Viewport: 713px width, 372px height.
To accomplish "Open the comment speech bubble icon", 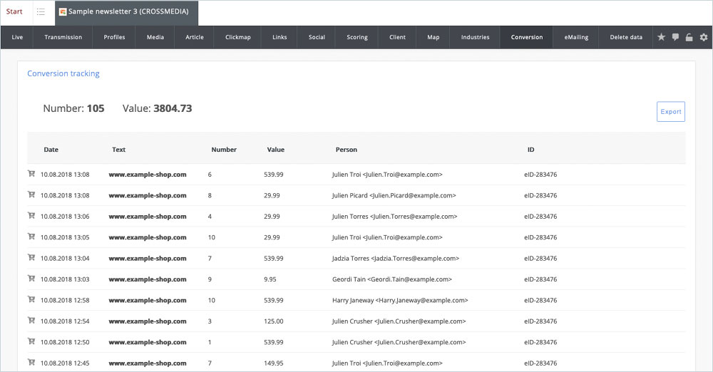I will [x=675, y=37].
